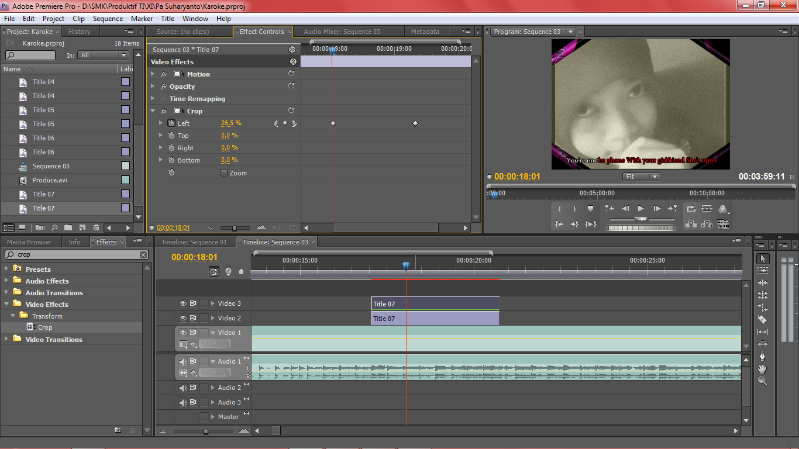Select the Selection tool in the Tools panel
The width and height of the screenshot is (799, 449).
tap(763, 258)
